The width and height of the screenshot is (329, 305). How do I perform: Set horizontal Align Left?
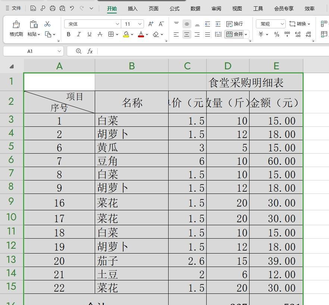(x=176, y=34)
